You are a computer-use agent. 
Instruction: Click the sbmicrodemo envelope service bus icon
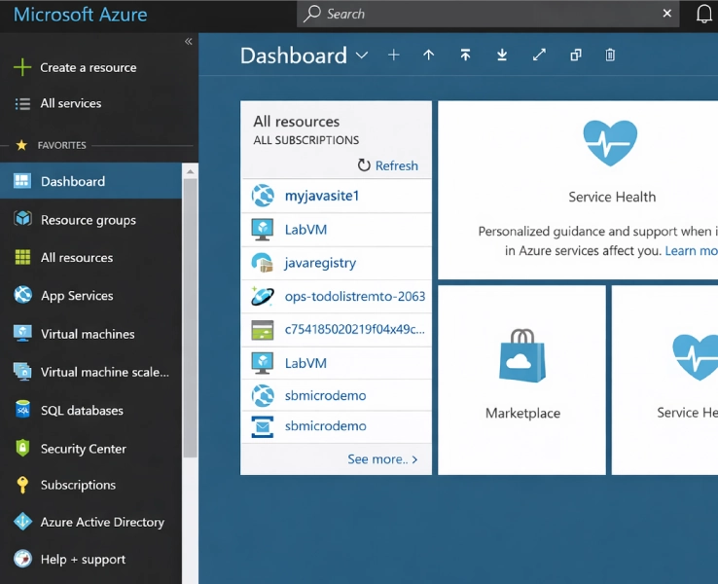click(x=263, y=426)
